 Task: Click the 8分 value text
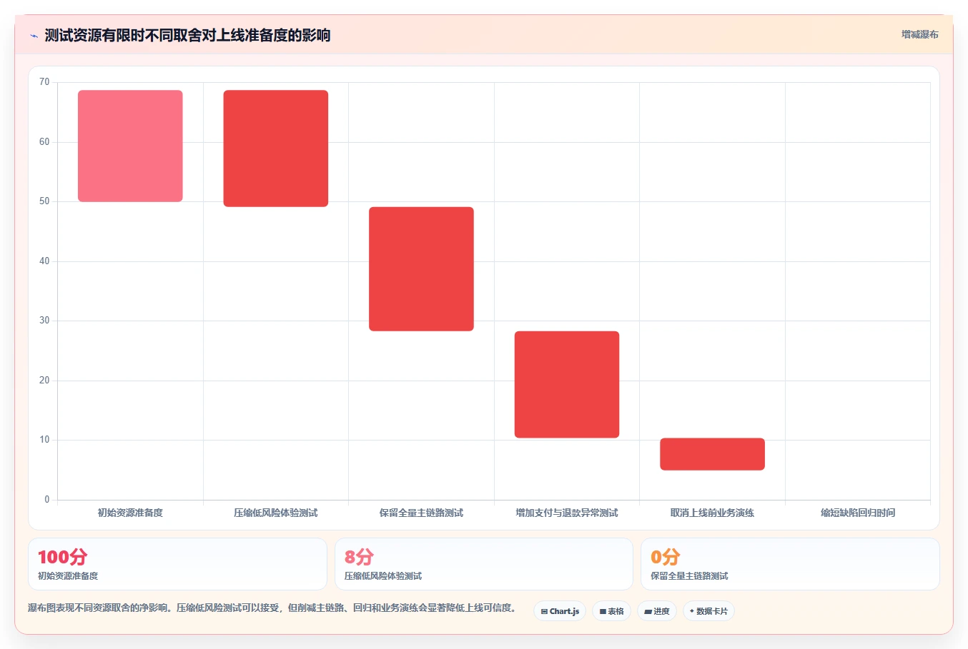pyautogui.click(x=359, y=557)
